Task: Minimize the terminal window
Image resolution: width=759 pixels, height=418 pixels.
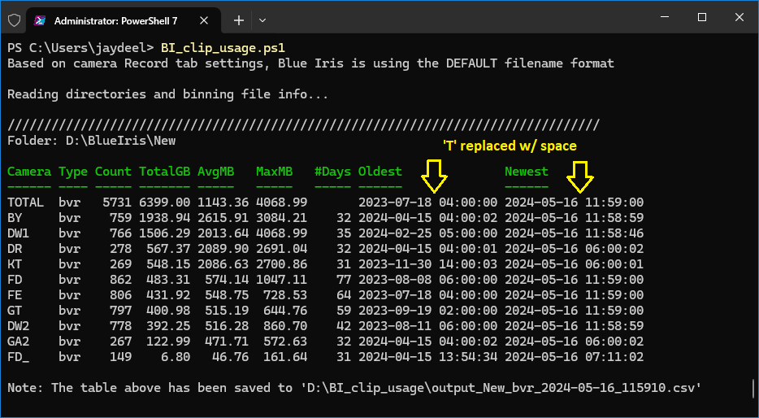Action: coord(665,17)
